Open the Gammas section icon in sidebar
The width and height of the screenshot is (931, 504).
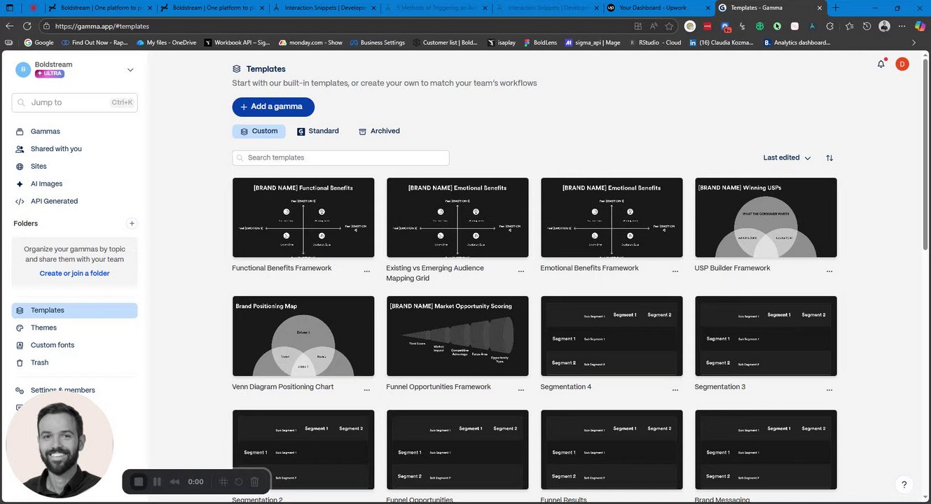point(20,132)
